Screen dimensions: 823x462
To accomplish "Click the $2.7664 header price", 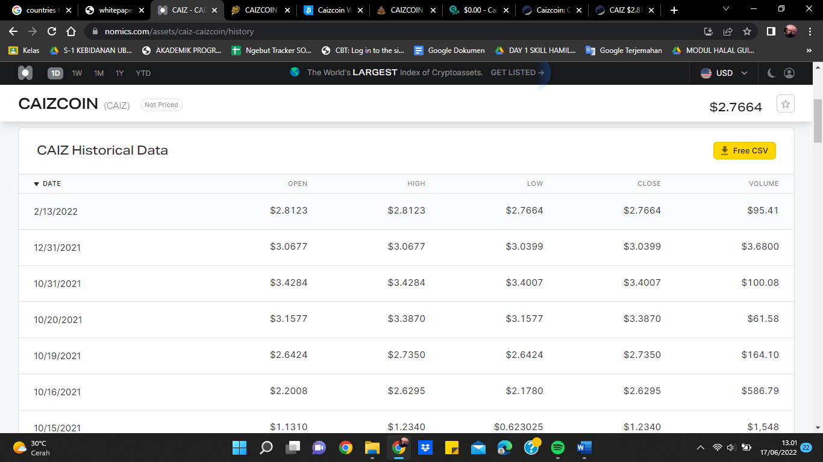I will coord(736,107).
